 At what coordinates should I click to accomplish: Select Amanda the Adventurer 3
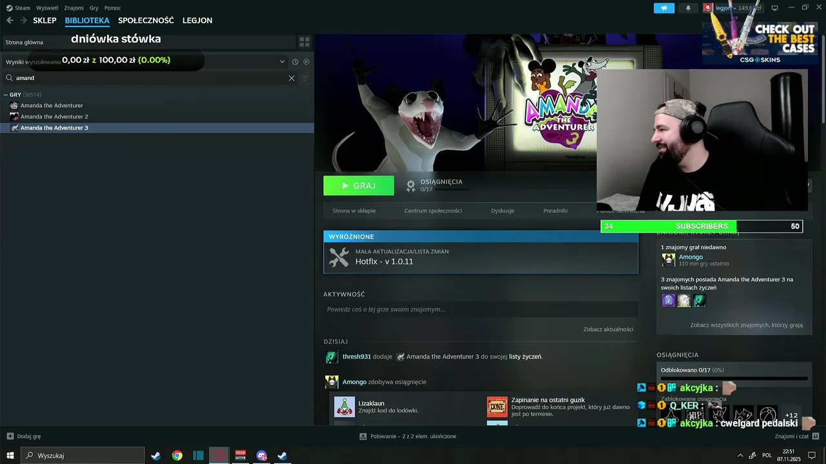[157, 128]
